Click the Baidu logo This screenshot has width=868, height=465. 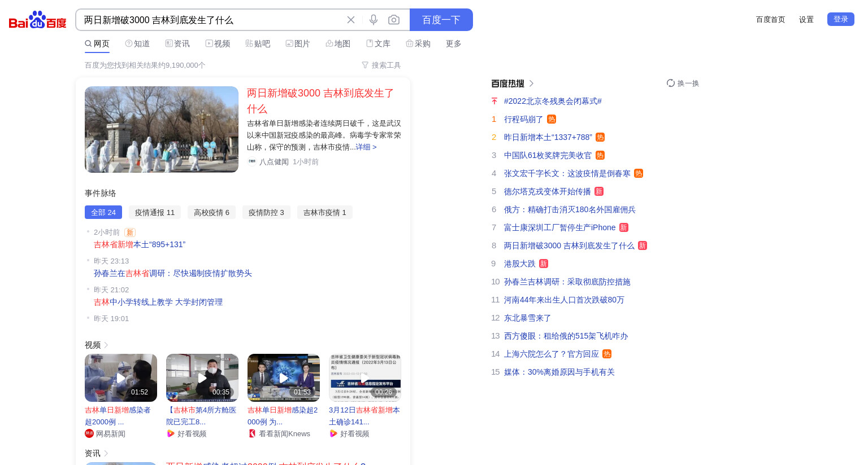[38, 20]
